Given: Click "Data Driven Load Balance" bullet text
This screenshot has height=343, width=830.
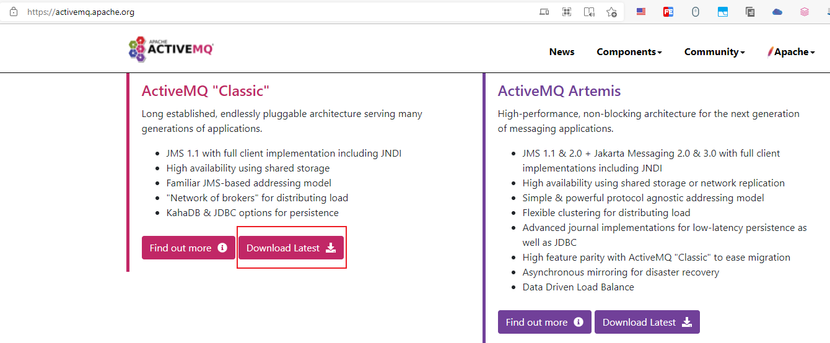Looking at the screenshot, I should [x=579, y=287].
